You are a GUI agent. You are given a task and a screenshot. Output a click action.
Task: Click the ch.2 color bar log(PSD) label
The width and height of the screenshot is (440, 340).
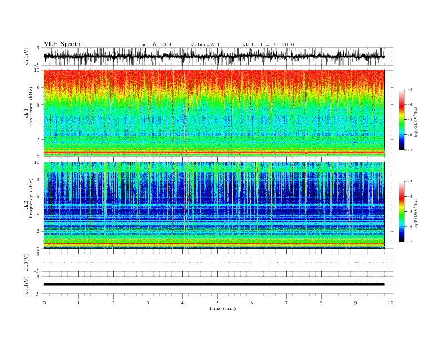coord(416,213)
